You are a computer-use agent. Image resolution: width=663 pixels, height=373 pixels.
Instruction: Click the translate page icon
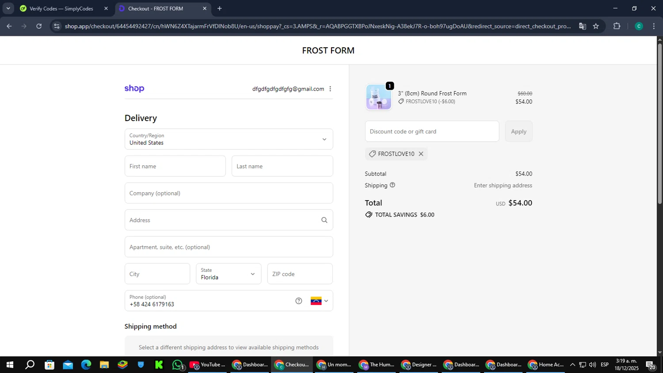pyautogui.click(x=583, y=26)
